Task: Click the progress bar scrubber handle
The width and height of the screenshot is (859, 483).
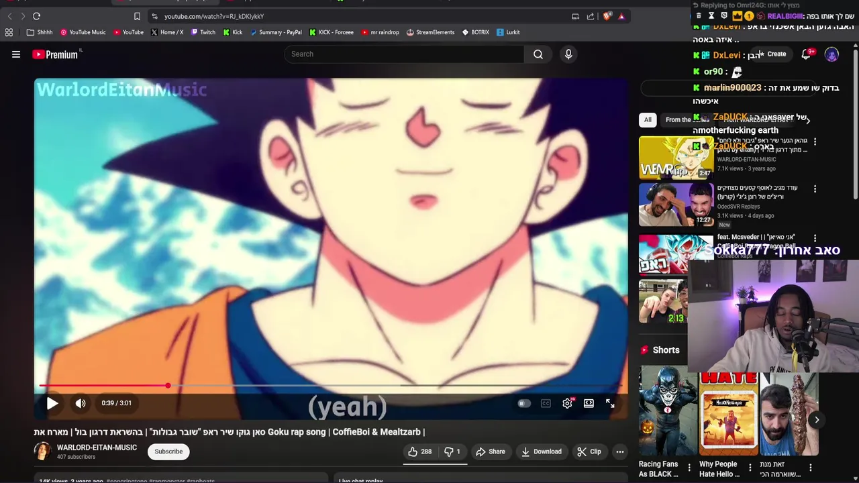Action: [x=168, y=386]
